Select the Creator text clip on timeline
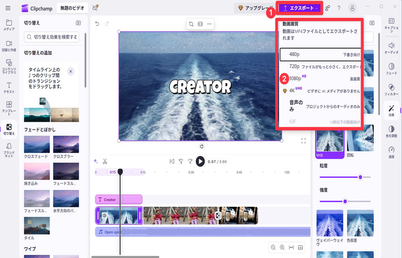 click(118, 200)
